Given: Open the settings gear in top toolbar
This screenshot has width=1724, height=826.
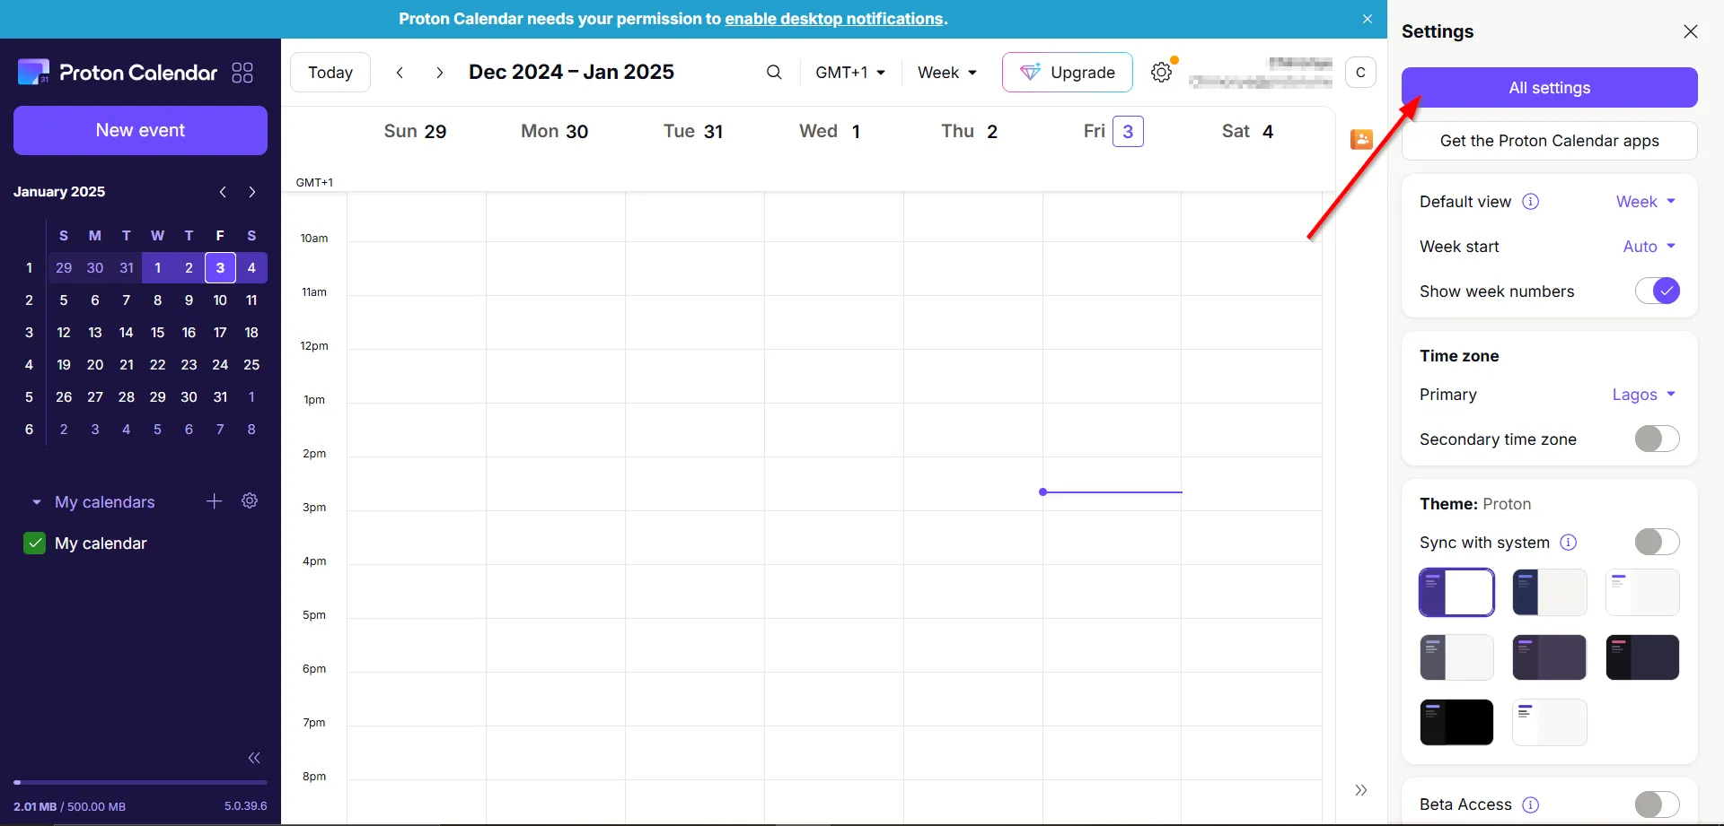Looking at the screenshot, I should coord(1162,73).
